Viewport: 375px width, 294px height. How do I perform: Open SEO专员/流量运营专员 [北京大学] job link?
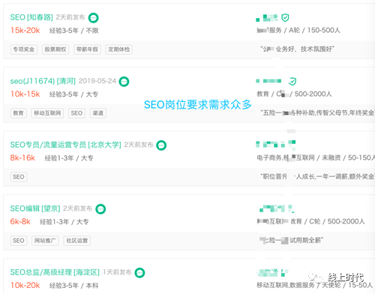(65, 145)
